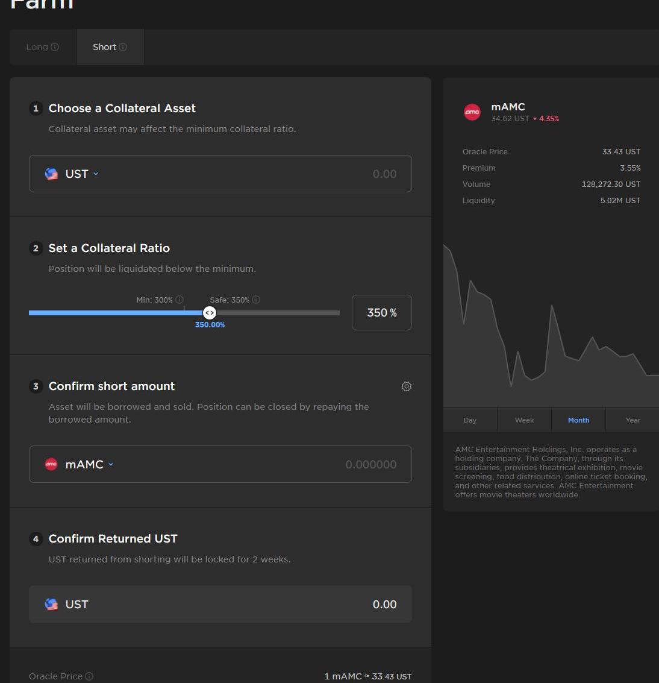Open slippage settings gear icon
This screenshot has height=683, width=659.
click(407, 386)
